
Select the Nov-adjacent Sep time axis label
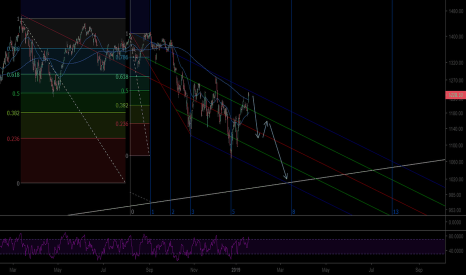point(149,270)
